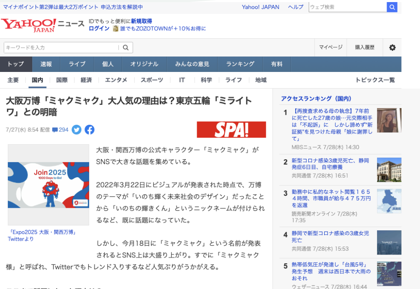Open the 個人 navigation tab

[x=107, y=64]
